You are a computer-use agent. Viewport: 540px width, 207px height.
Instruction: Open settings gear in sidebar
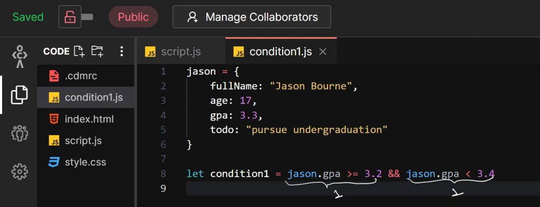pos(20,171)
